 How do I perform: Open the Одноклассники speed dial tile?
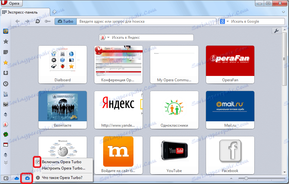click(174, 110)
